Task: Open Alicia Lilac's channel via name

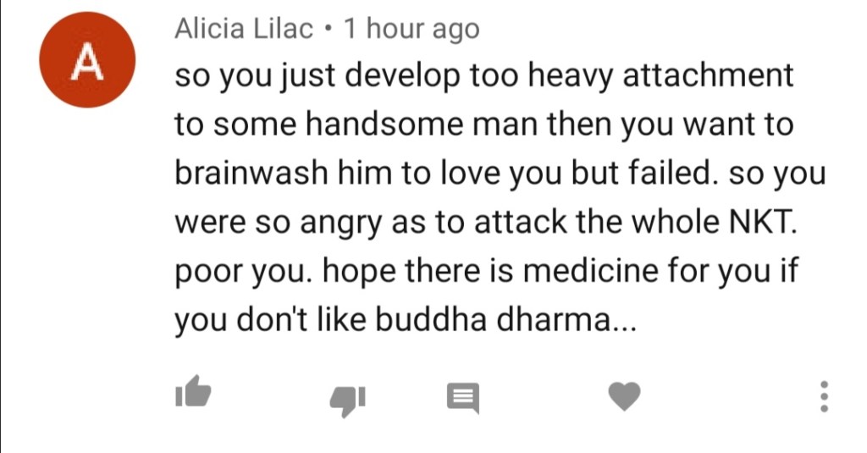Action: point(244,28)
